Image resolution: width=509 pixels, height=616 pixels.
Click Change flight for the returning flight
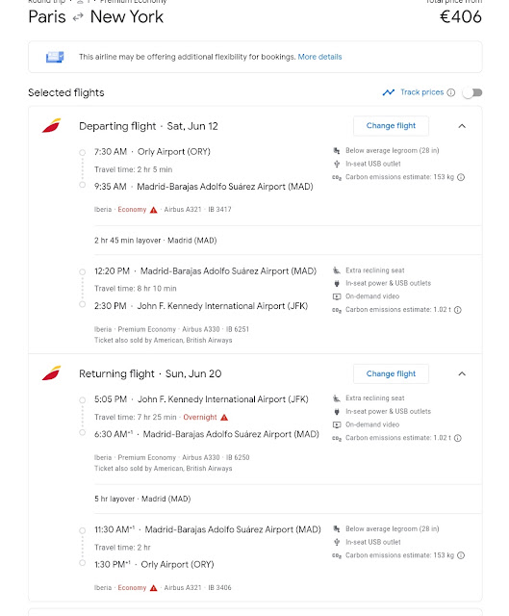point(391,373)
